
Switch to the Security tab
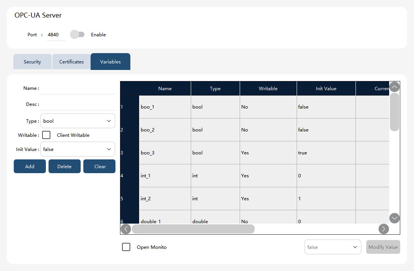(x=32, y=62)
